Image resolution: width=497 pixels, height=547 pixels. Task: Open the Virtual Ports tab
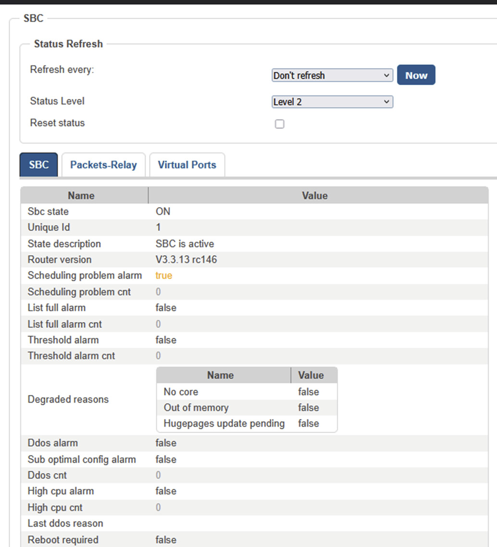tap(187, 165)
